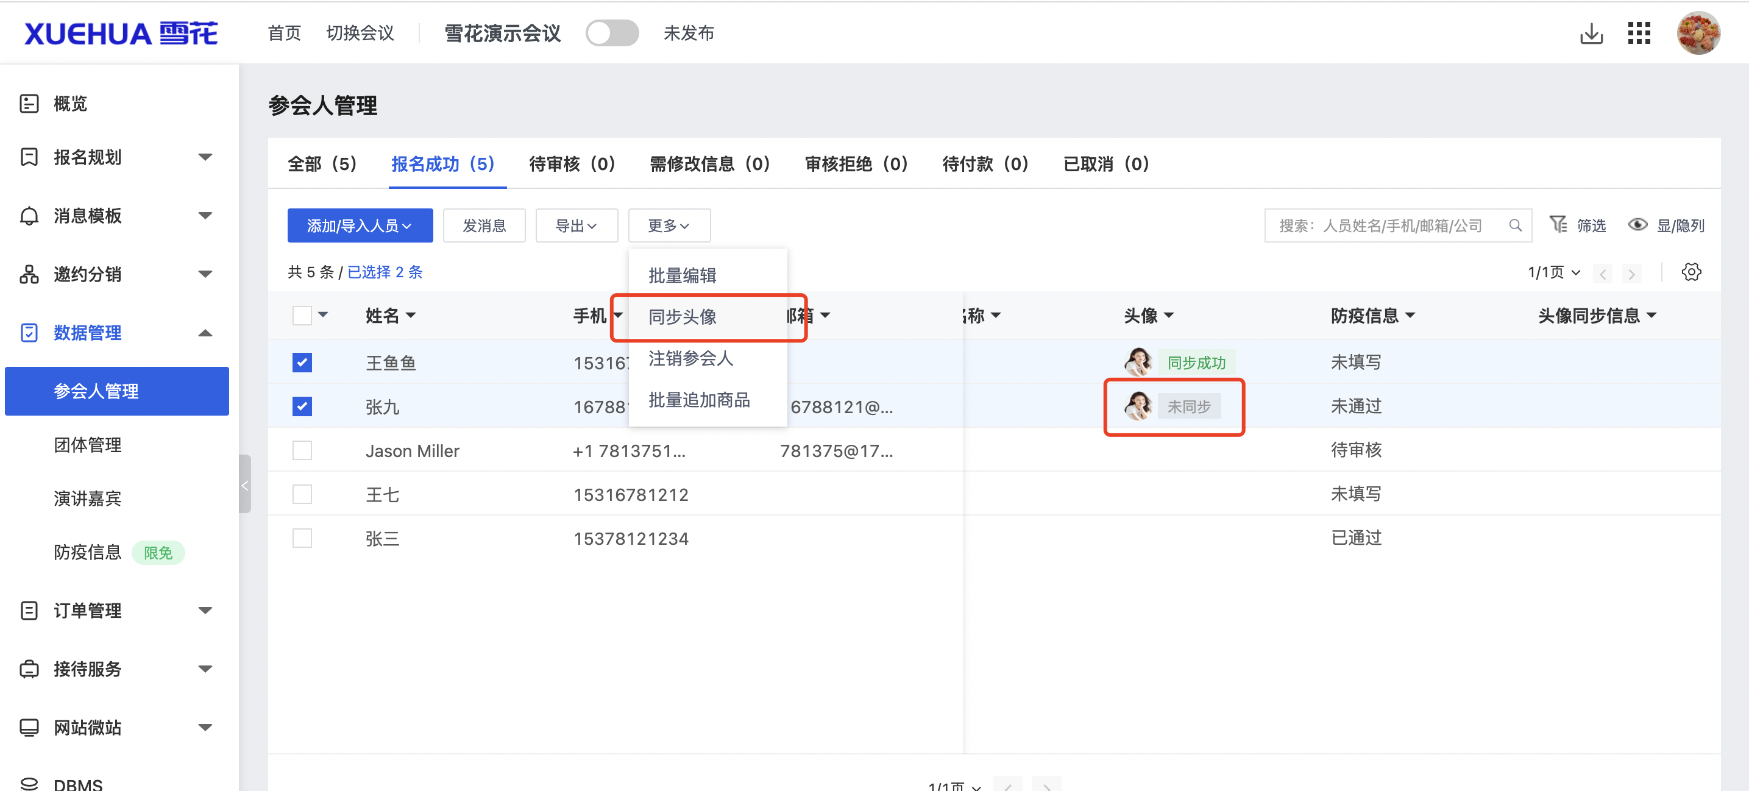Viewport: 1749px width, 791px height.
Task: Toggle the 未发布 publish switch
Action: click(x=612, y=34)
